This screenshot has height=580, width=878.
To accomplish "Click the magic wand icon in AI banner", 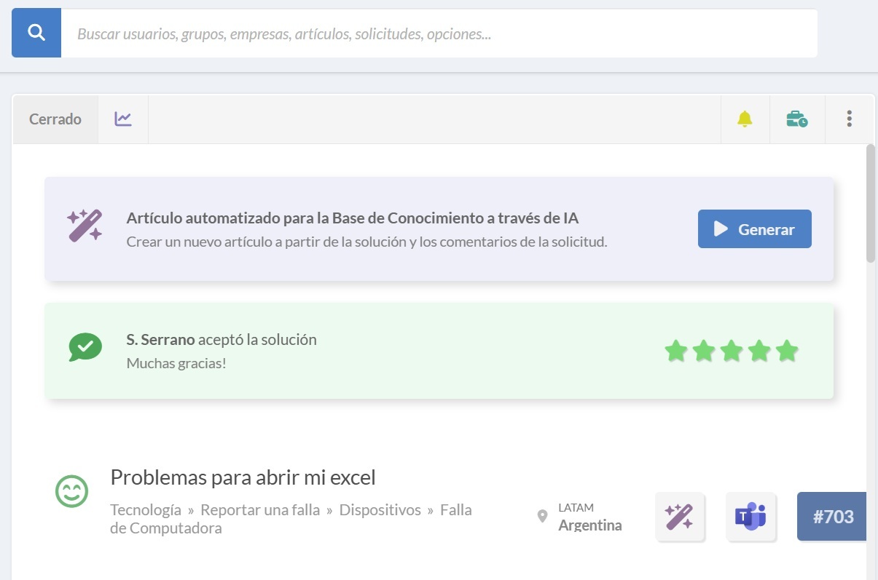I will 85,226.
